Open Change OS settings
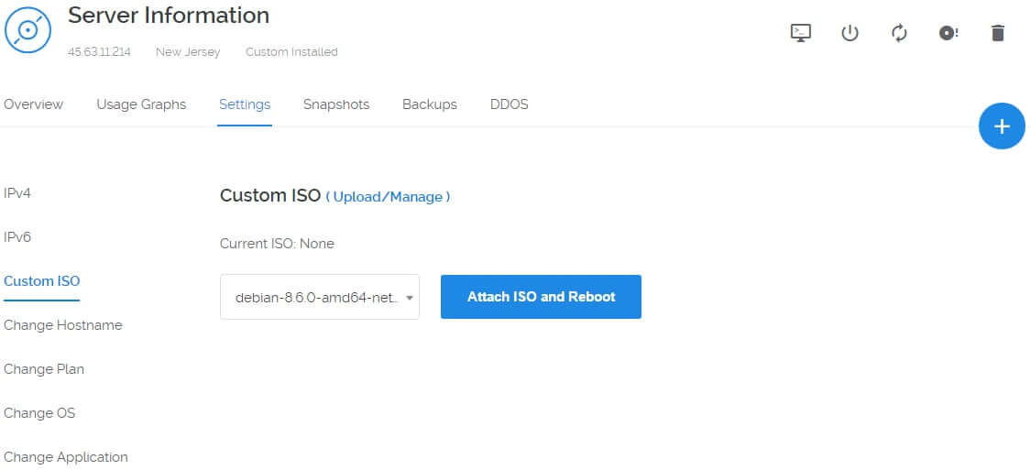This screenshot has width=1031, height=470. tap(39, 413)
